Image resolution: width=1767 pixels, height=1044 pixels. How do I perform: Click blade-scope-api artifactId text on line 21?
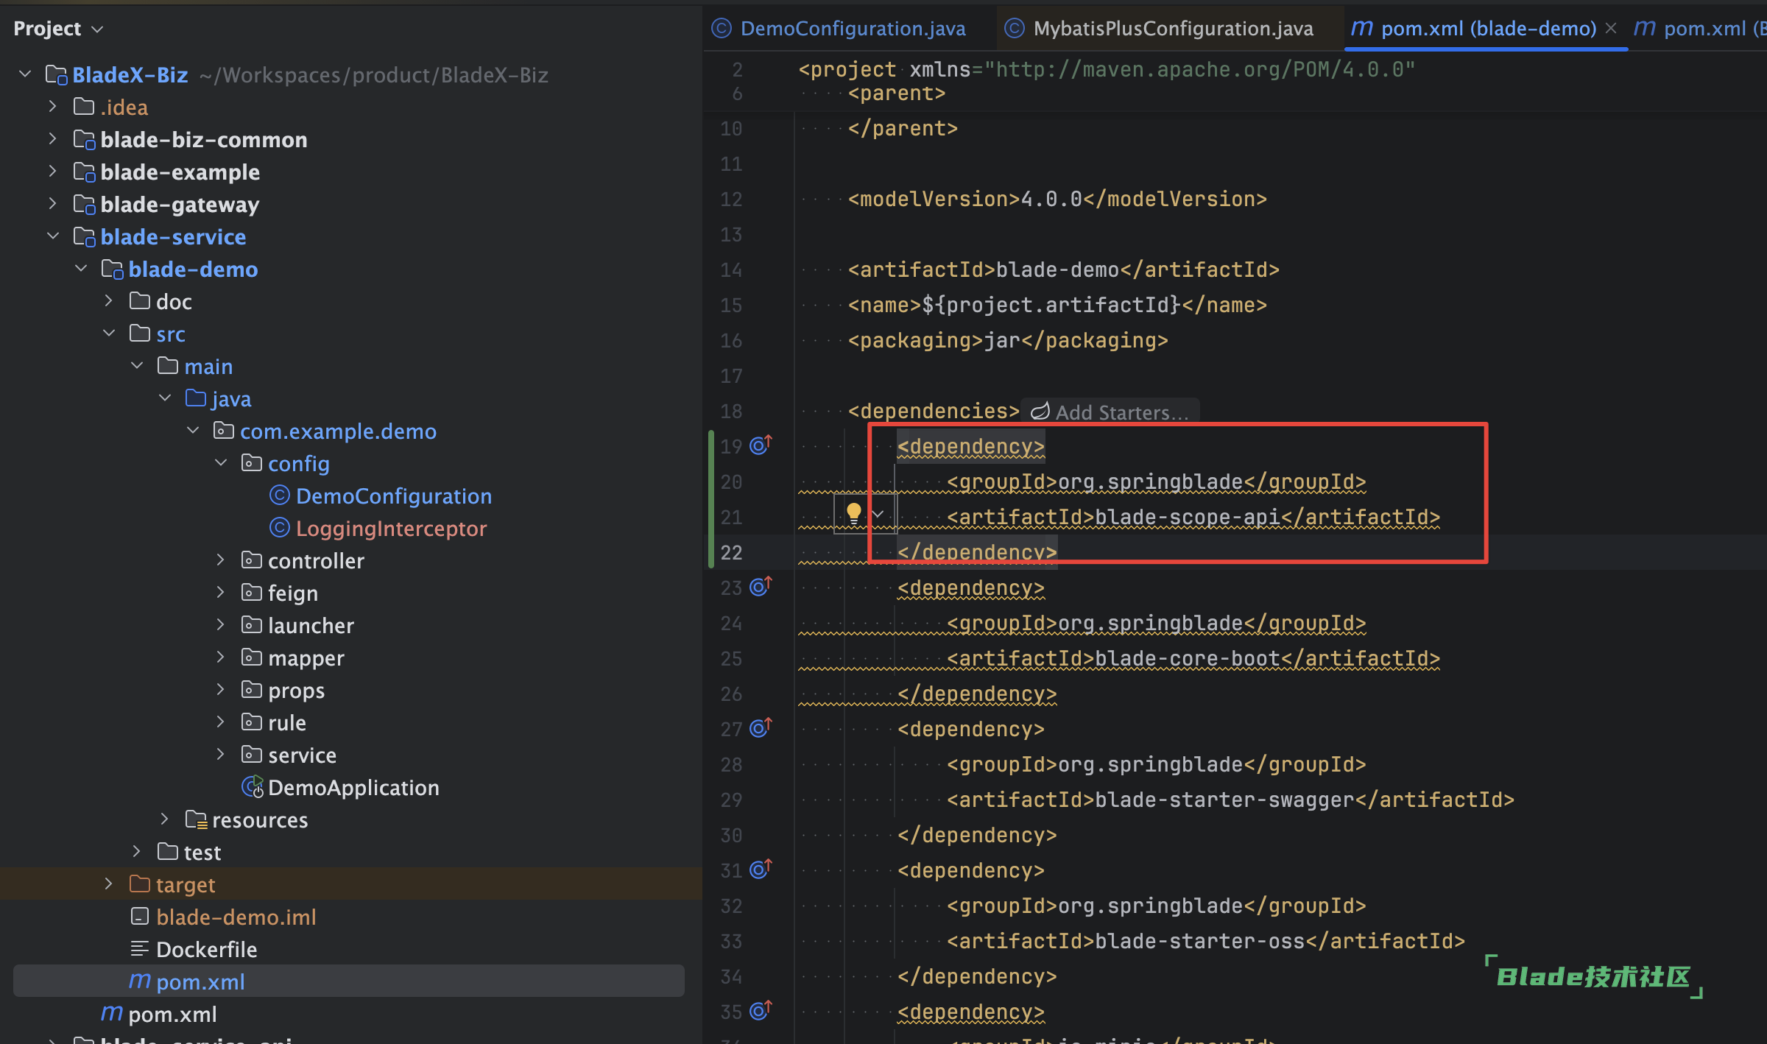[x=1188, y=517]
